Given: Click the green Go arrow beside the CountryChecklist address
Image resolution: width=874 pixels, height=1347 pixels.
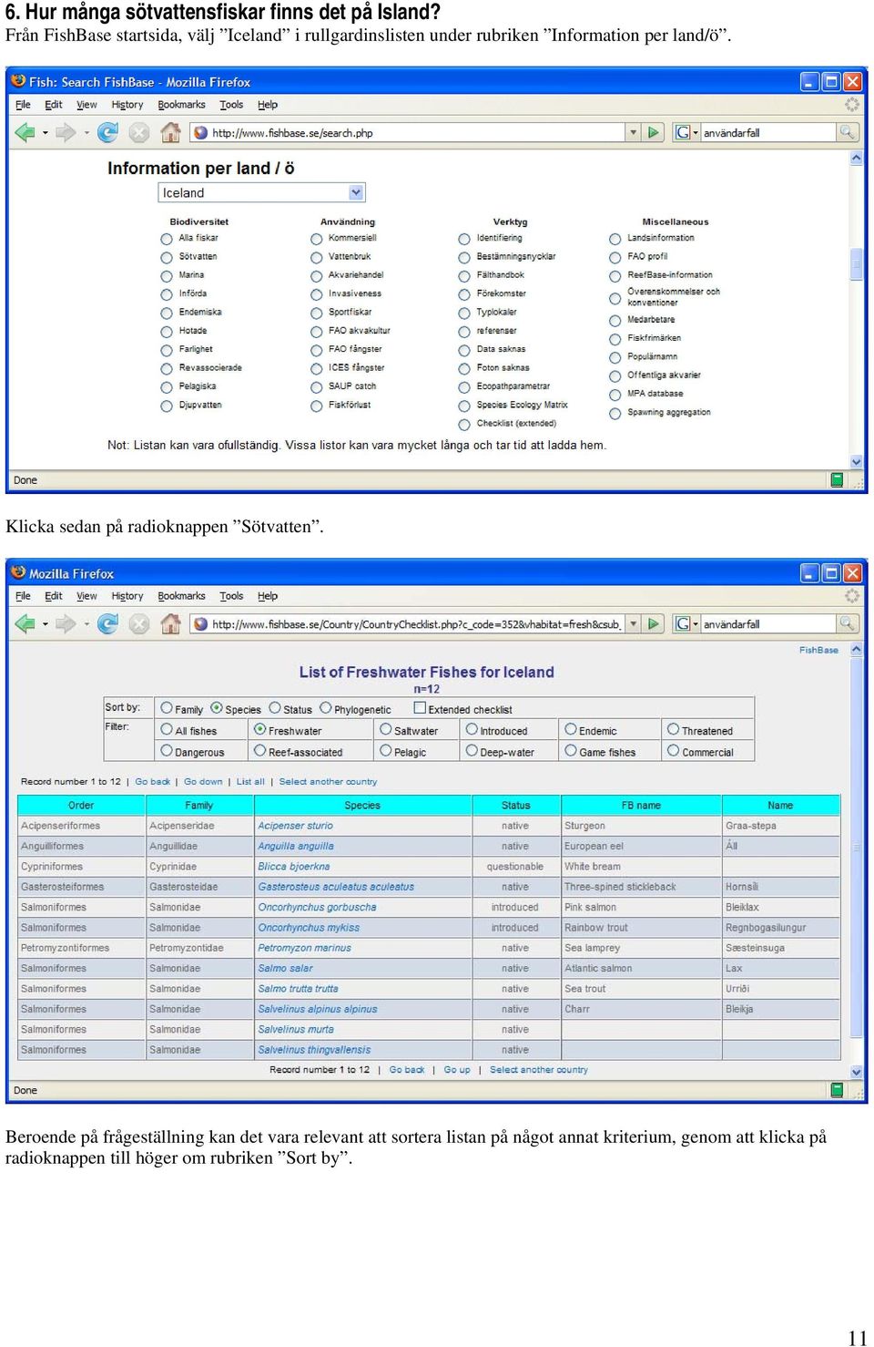Looking at the screenshot, I should (653, 624).
